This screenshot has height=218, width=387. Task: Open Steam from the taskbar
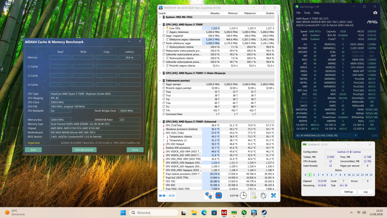tap(264, 213)
